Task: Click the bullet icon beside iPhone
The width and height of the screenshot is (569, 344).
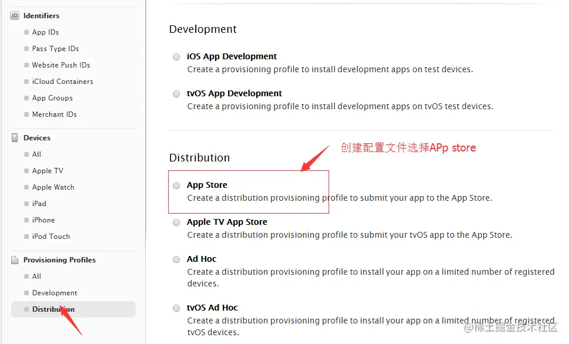Action: (x=26, y=220)
